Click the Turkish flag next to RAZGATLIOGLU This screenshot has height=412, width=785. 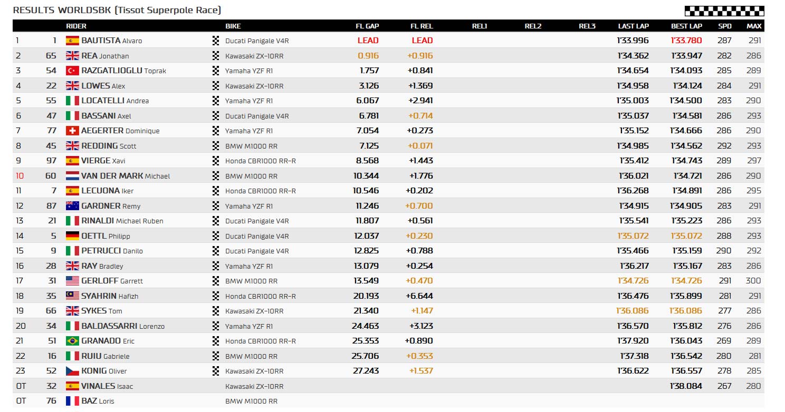point(72,71)
